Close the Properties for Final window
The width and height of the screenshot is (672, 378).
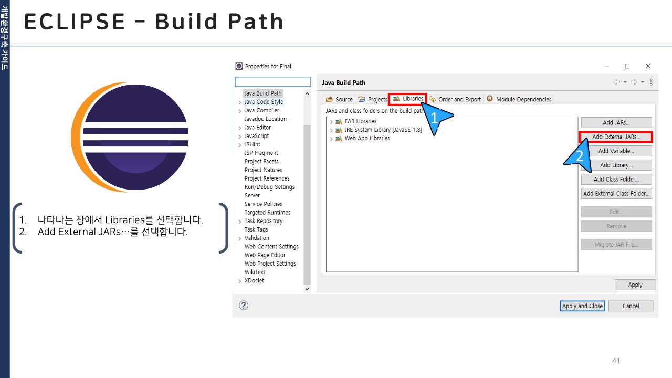click(x=648, y=66)
